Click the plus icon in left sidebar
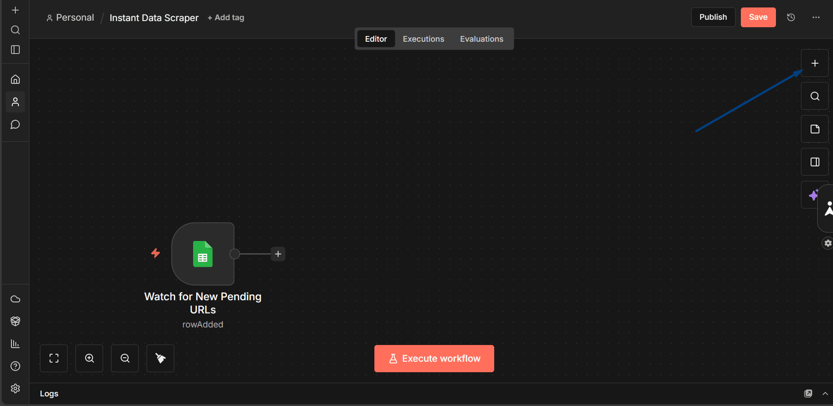The height and width of the screenshot is (406, 833). tap(15, 10)
